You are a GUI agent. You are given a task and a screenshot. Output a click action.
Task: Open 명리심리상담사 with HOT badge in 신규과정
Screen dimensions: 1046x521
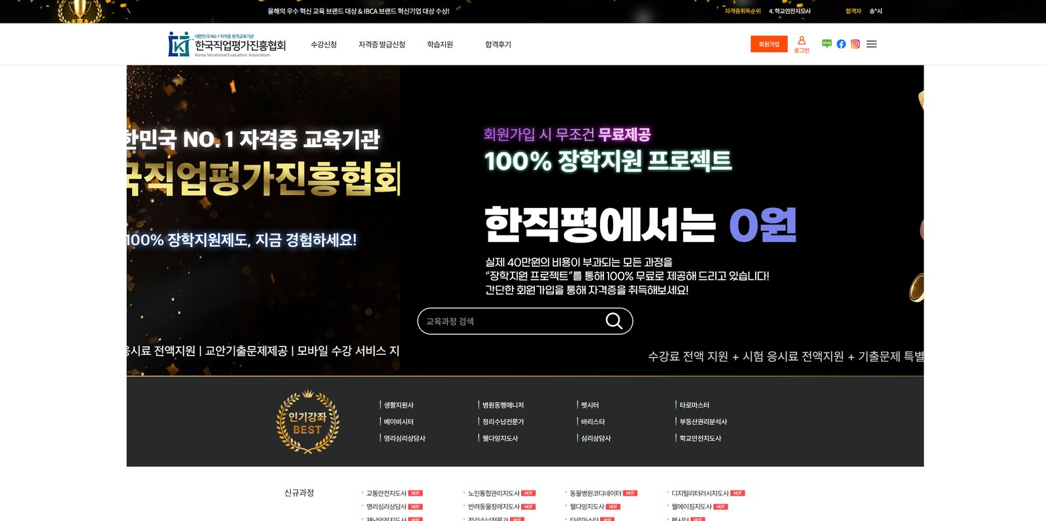[386, 507]
